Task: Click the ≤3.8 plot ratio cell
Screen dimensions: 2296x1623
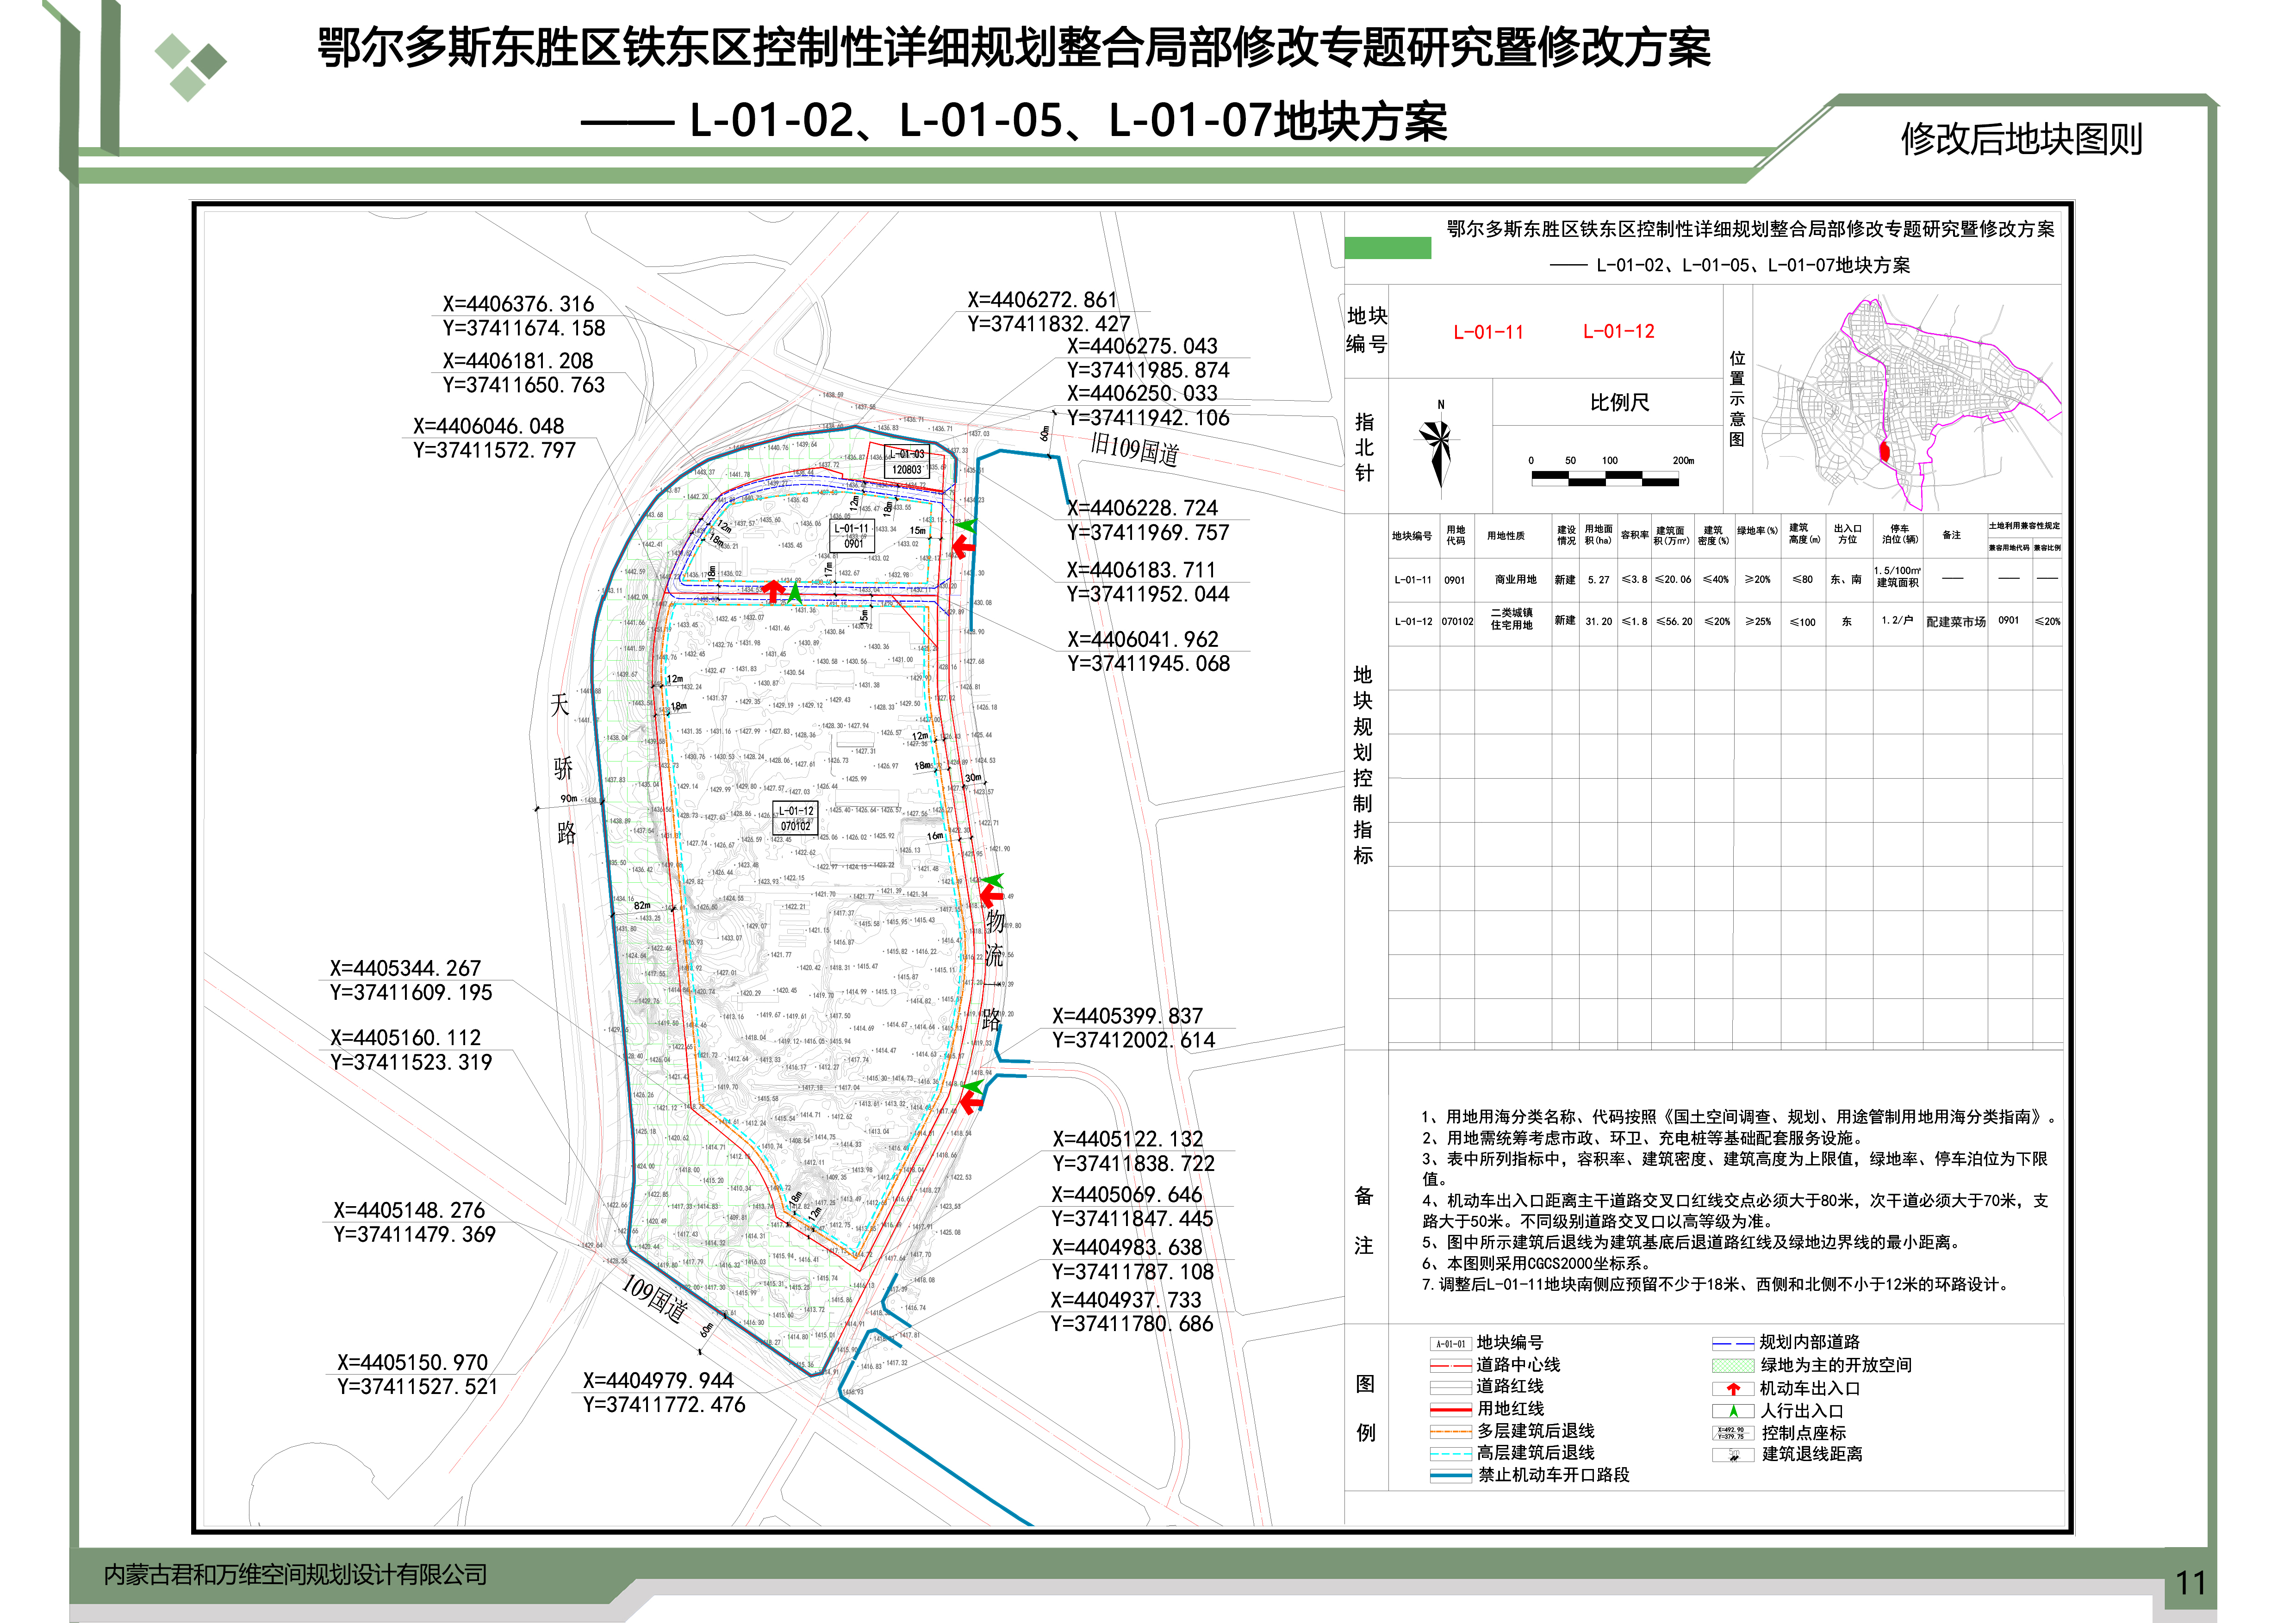Action: click(1634, 580)
